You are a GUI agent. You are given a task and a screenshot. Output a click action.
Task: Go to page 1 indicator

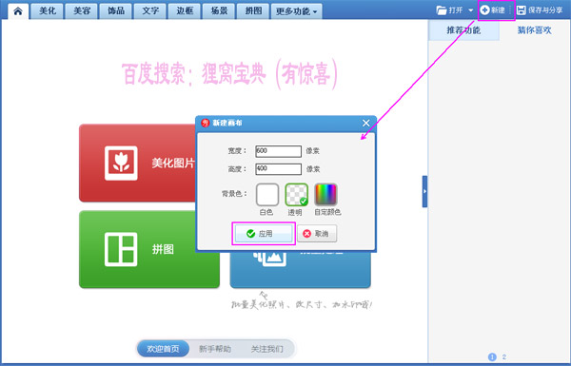click(492, 356)
